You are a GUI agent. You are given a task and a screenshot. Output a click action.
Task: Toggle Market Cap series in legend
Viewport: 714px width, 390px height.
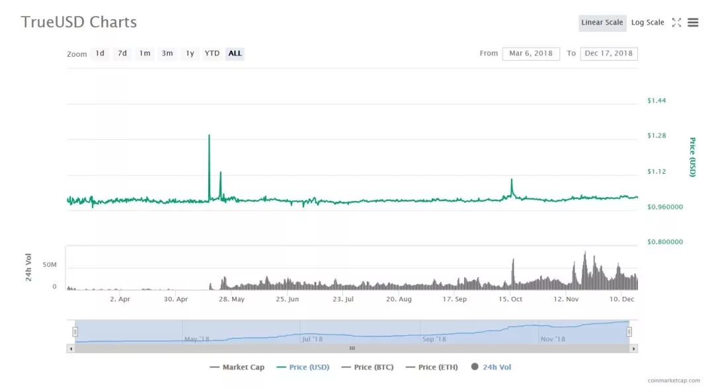pyautogui.click(x=237, y=368)
